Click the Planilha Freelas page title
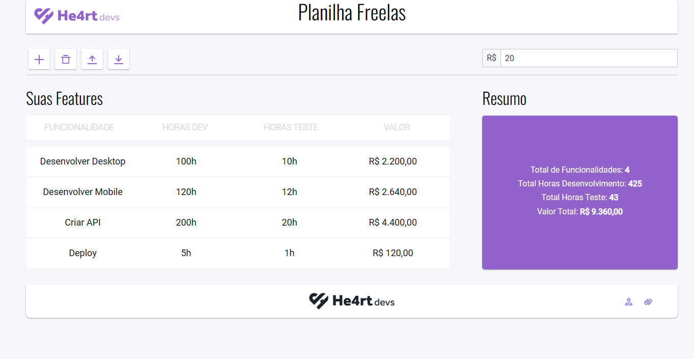This screenshot has width=694, height=359. tap(352, 13)
